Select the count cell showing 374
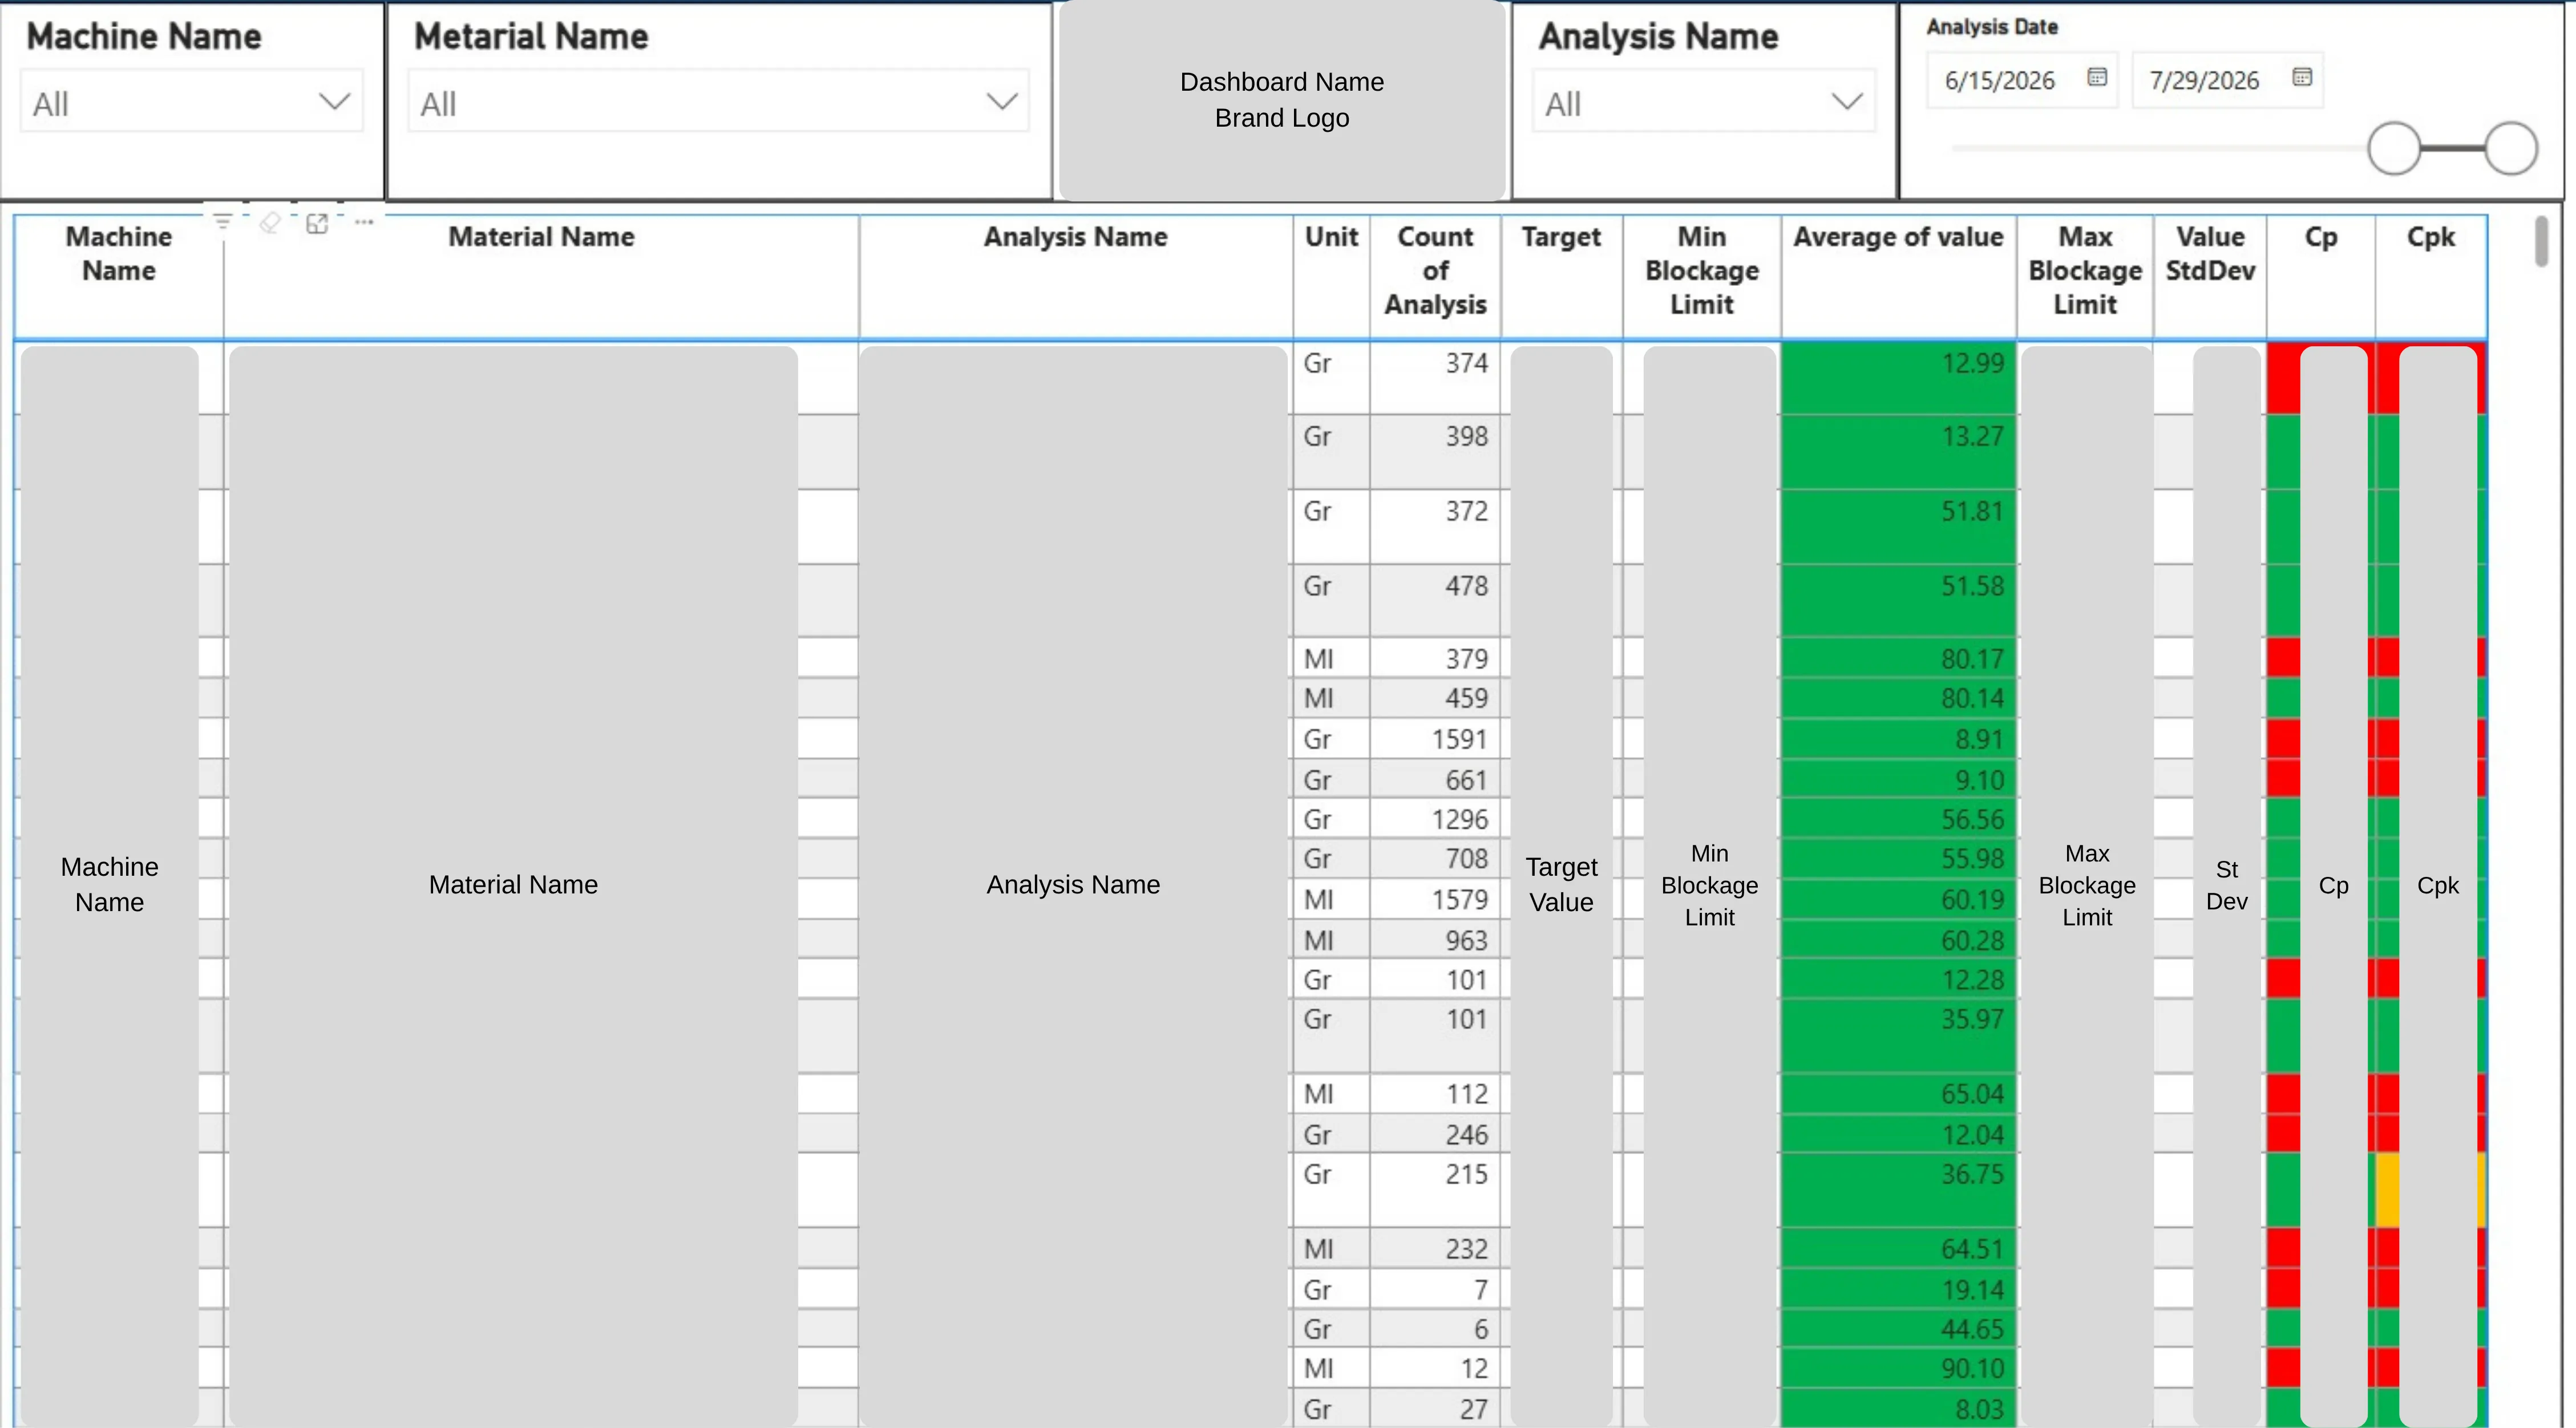Image resolution: width=2576 pixels, height=1428 pixels. click(1435, 378)
